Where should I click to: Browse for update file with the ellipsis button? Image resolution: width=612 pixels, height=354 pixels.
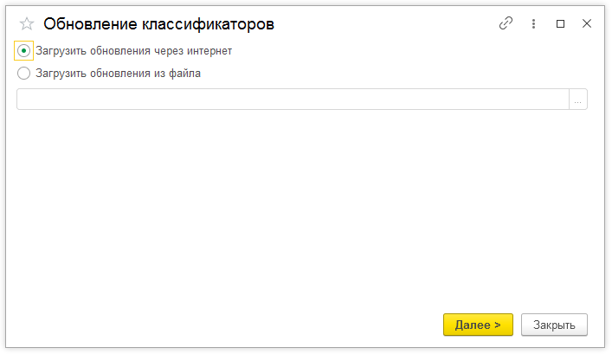click(578, 100)
